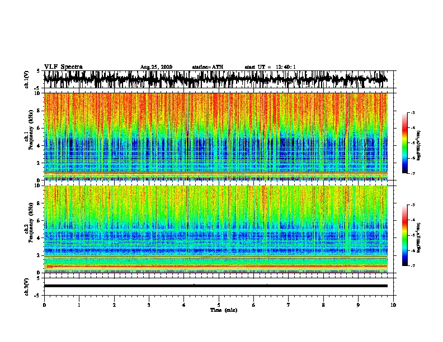Click the "-3" tick on ch.1 colorbar
This screenshot has width=443, height=342.
[412, 112]
